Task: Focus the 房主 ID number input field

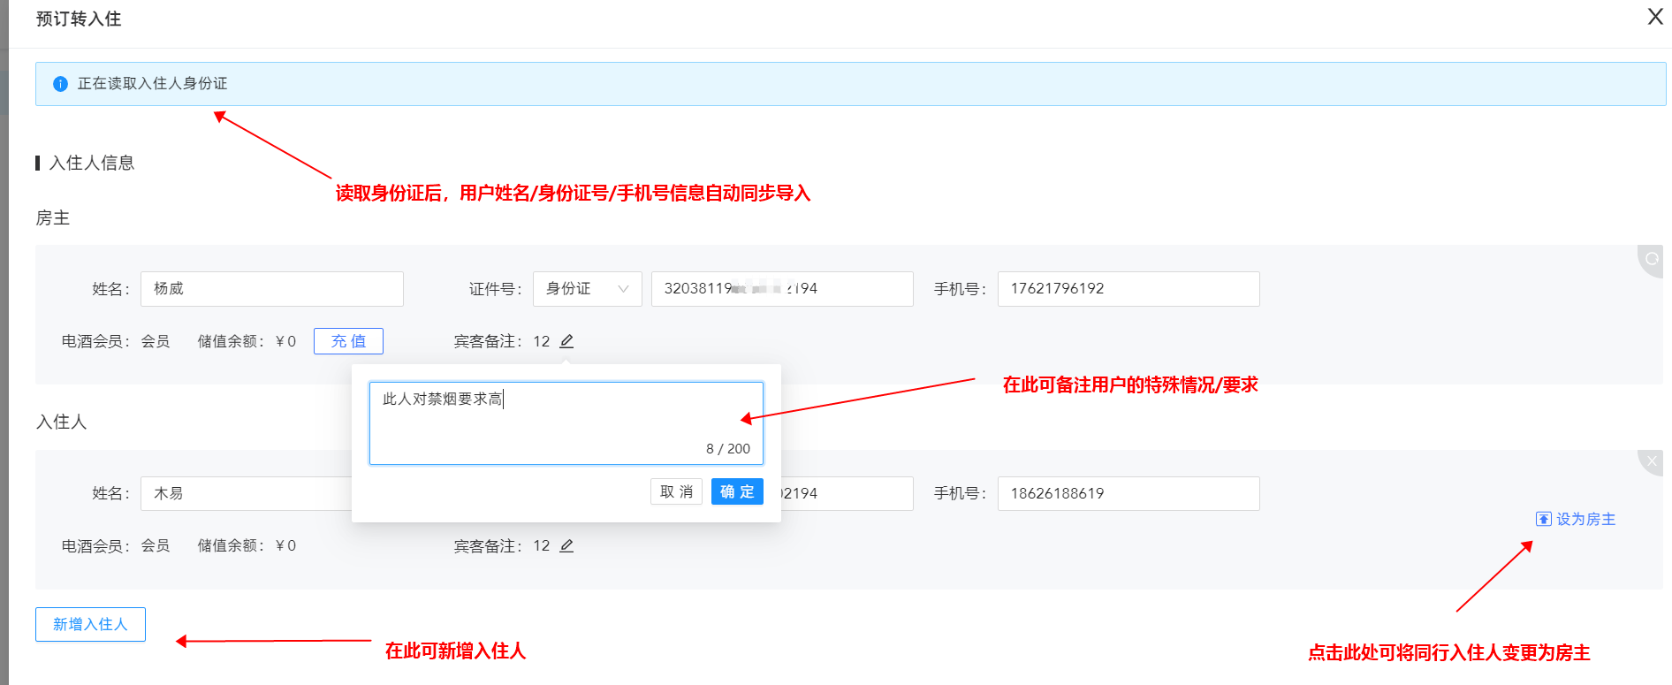Action: [x=782, y=289]
